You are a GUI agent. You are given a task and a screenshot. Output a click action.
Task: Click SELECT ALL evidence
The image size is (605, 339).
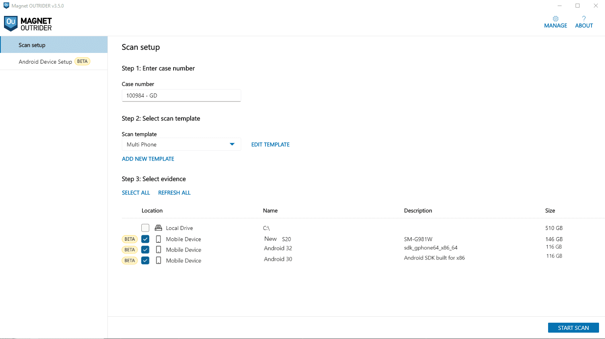click(x=136, y=193)
